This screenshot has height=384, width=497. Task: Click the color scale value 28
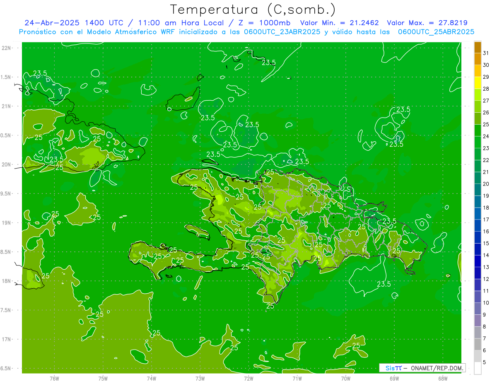click(486, 89)
